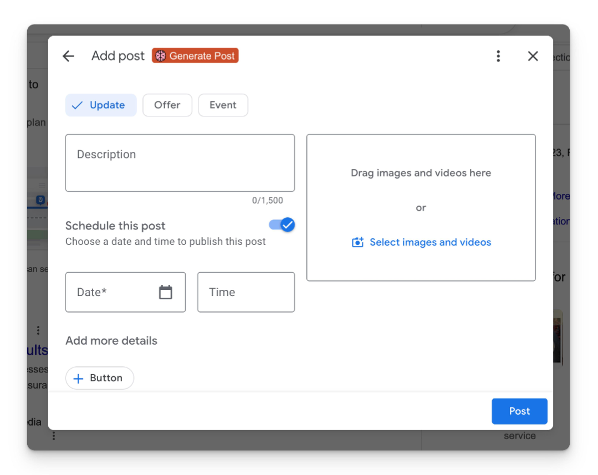
Task: Click the back arrow beside Add post
Action: [x=68, y=56]
